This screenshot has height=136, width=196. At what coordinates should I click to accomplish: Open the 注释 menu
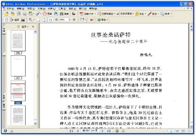click(52, 8)
